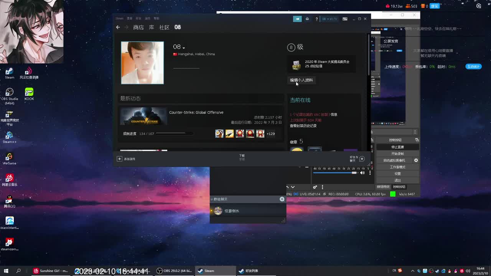The height and width of the screenshot is (276, 491).
Task: Expand hidden icons in the system tray
Action: (413, 271)
